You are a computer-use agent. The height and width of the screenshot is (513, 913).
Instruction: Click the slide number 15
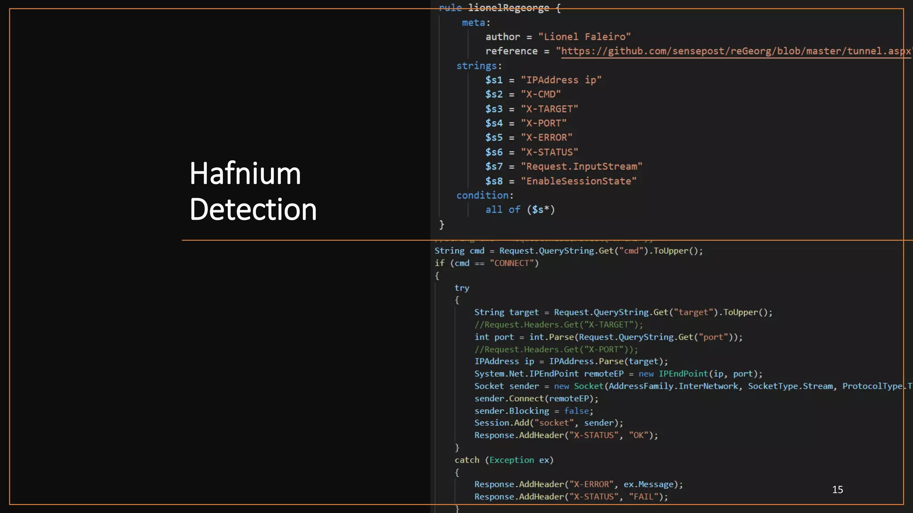[x=837, y=489]
